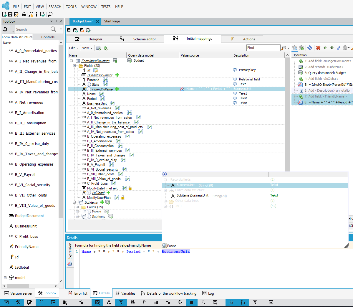Select the Subitems\BusinessUnit suggestion row
This screenshot has width=353, height=307.
pos(255,196)
